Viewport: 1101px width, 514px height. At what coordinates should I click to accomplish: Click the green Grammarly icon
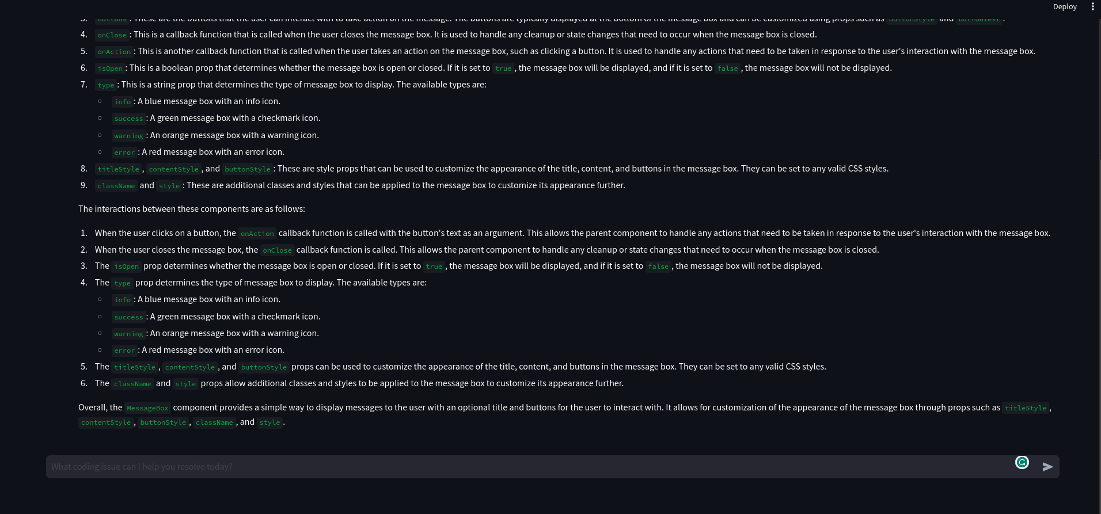tap(1022, 462)
